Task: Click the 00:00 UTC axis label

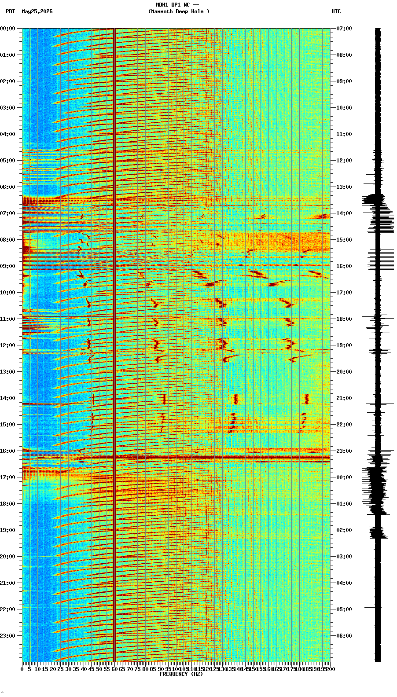Action: 344,477
